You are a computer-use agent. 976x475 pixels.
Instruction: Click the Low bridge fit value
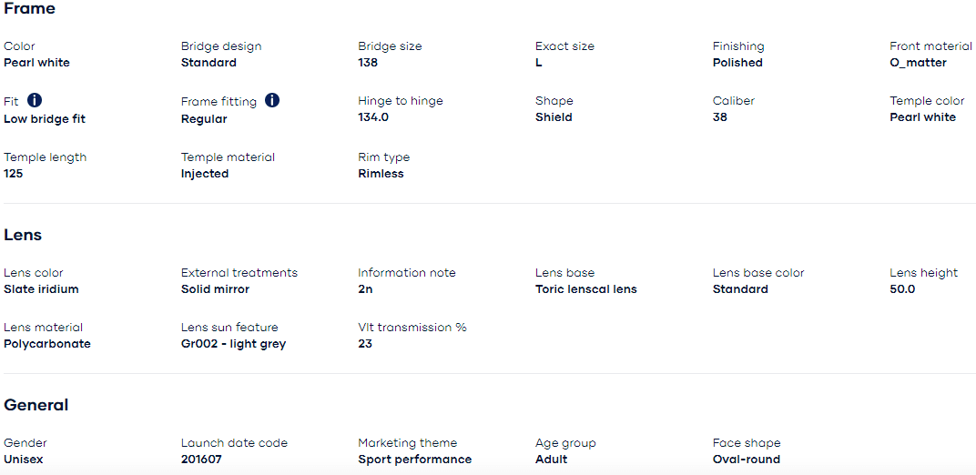[45, 119]
